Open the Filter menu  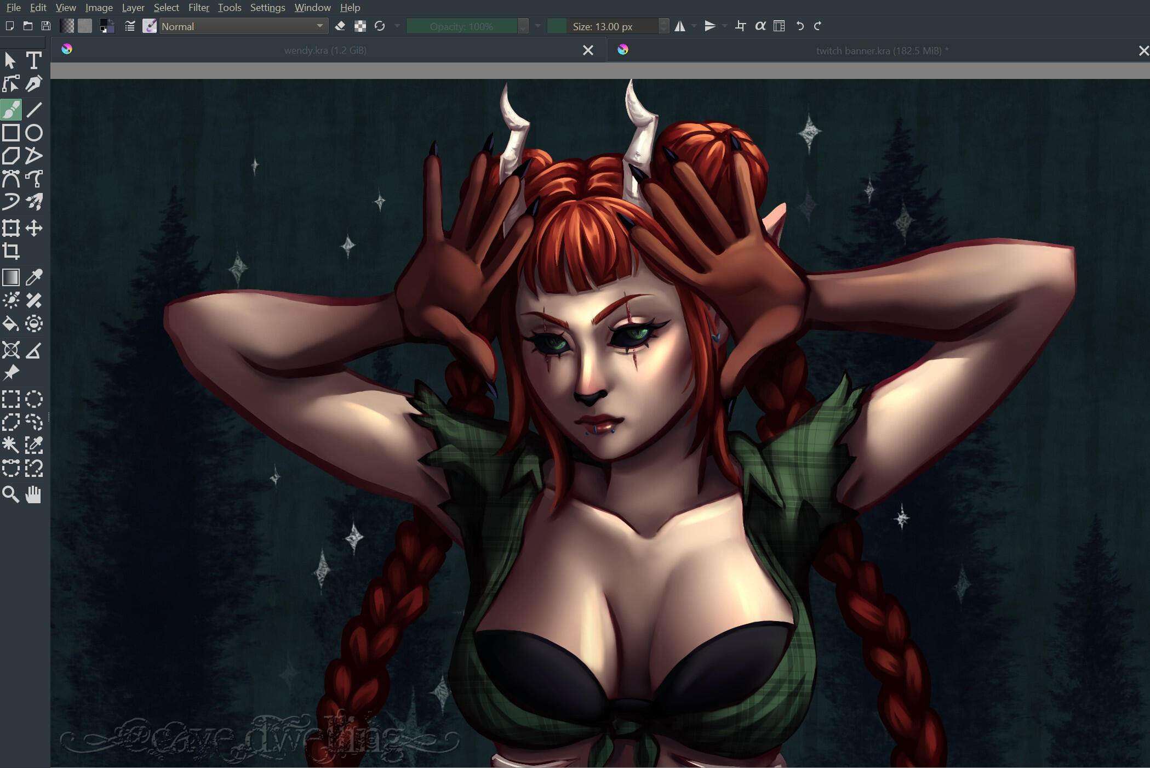pyautogui.click(x=198, y=8)
